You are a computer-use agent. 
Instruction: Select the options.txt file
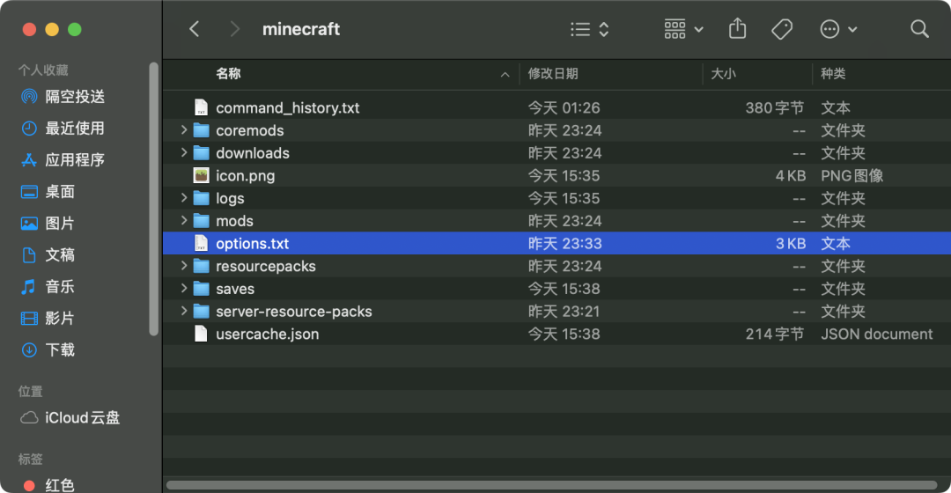click(557, 243)
